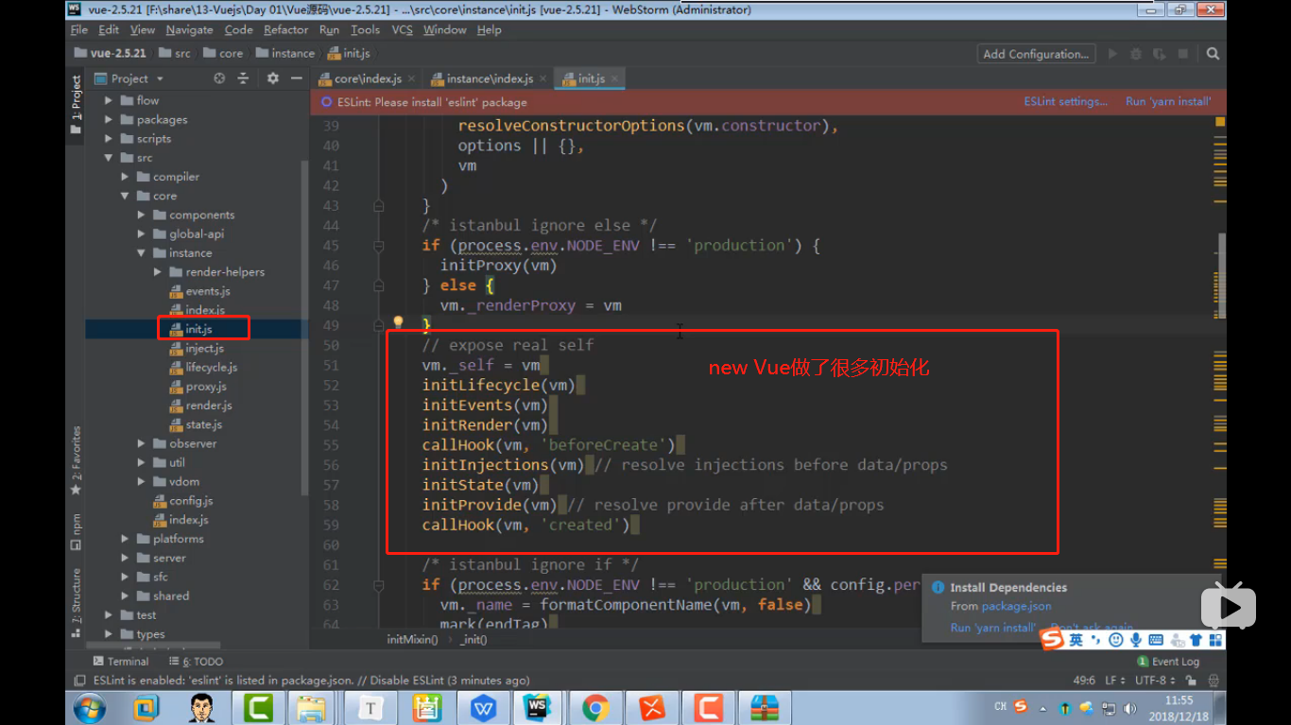
Task: Open package.json link in notification
Action: click(x=1016, y=607)
